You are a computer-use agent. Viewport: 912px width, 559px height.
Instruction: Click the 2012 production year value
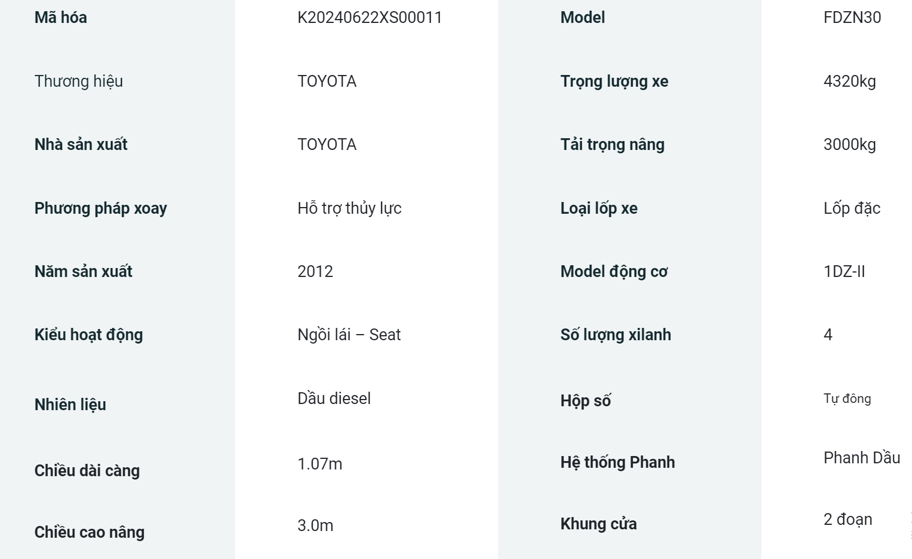315,271
